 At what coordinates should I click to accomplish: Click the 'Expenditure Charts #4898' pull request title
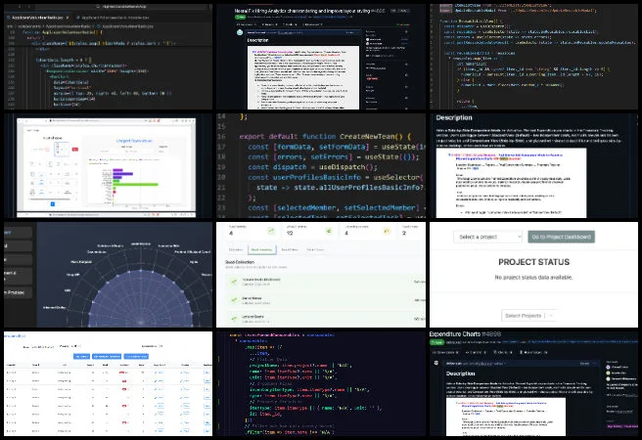click(465, 334)
